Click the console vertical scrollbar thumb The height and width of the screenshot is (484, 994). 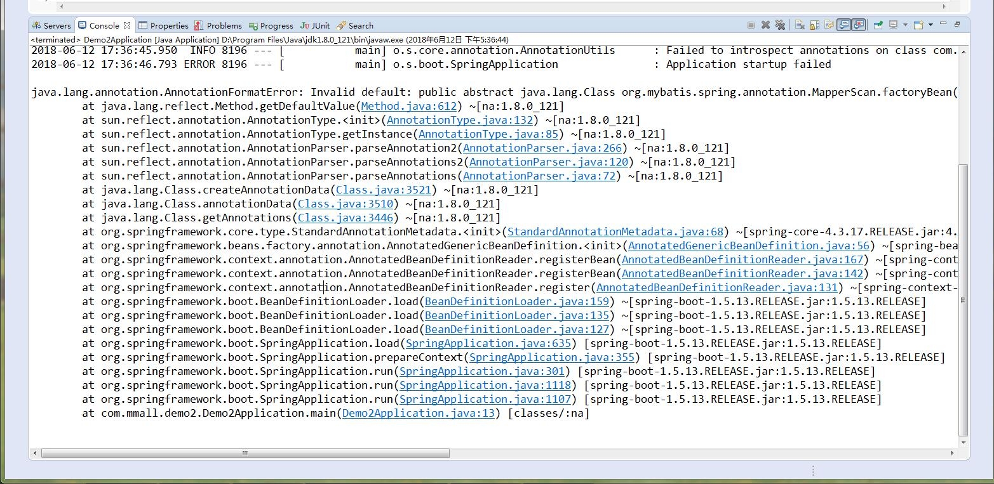coord(964,299)
